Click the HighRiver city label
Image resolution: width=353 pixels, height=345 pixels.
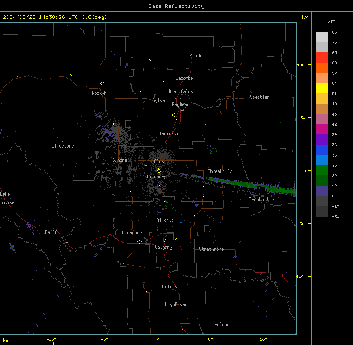coord(176,304)
